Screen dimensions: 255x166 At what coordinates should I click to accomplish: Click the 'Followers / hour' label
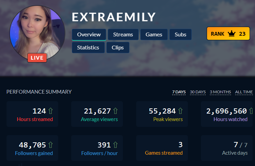pyautogui.click(x=100, y=153)
